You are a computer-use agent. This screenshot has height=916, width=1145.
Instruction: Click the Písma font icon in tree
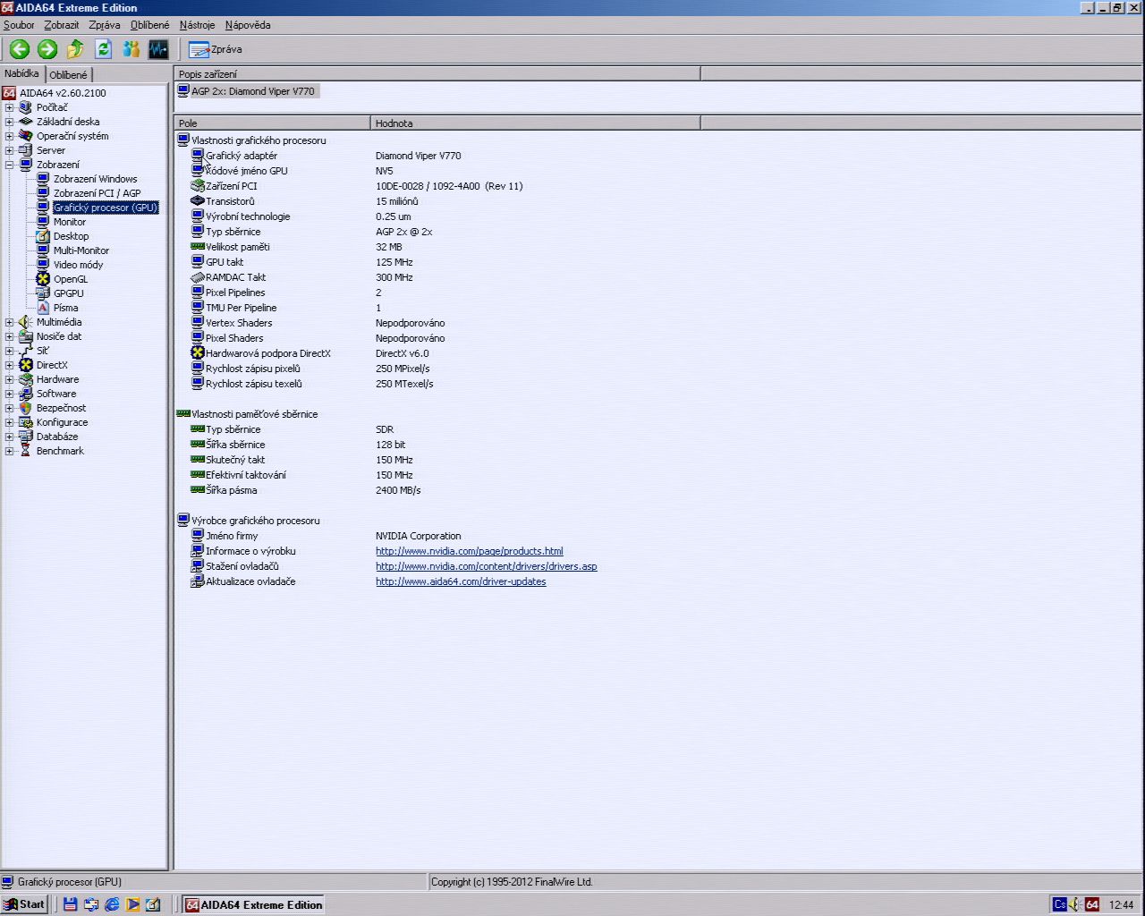tap(43, 308)
